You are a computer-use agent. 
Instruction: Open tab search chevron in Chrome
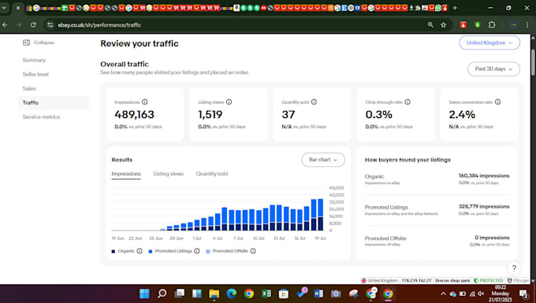4,8
